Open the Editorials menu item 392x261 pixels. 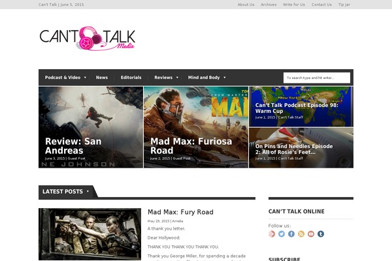(131, 78)
